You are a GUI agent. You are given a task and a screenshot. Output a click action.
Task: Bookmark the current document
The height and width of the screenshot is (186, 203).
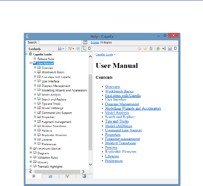[x=164, y=49]
